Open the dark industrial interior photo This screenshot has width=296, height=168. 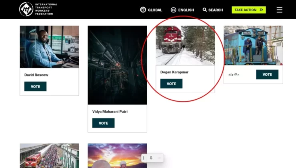click(x=117, y=65)
